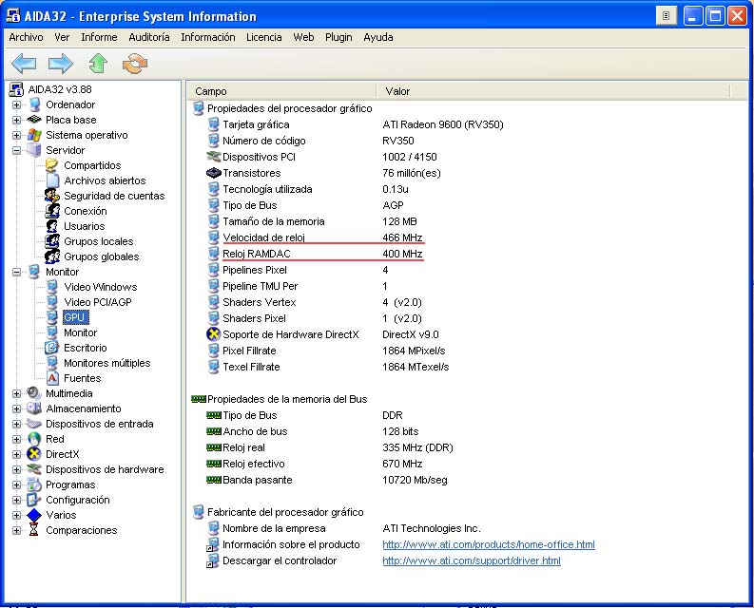Viewport: 754px width, 608px height.
Task: Open the Informe menu
Action: [99, 37]
